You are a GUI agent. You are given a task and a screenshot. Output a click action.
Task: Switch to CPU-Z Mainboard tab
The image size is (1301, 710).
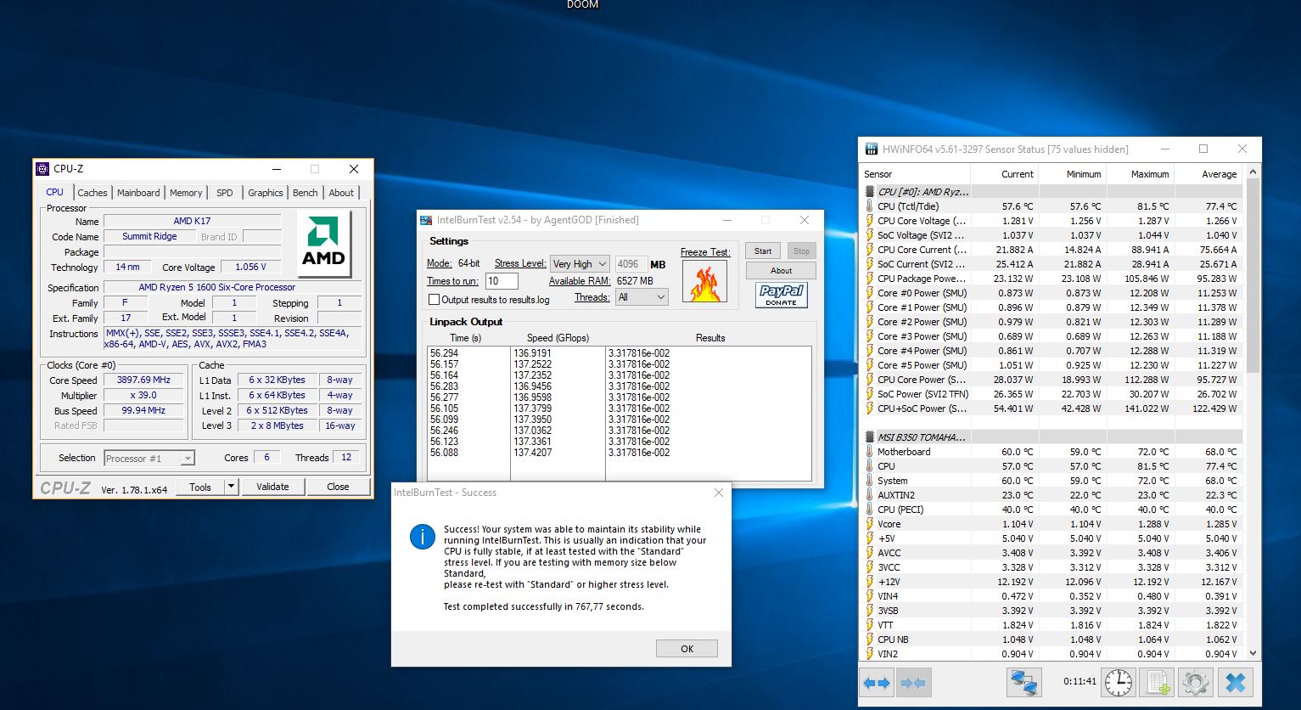[x=138, y=193]
